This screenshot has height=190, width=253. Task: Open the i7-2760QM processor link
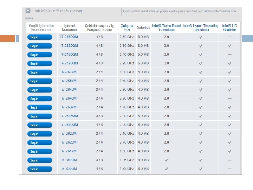point(69,55)
